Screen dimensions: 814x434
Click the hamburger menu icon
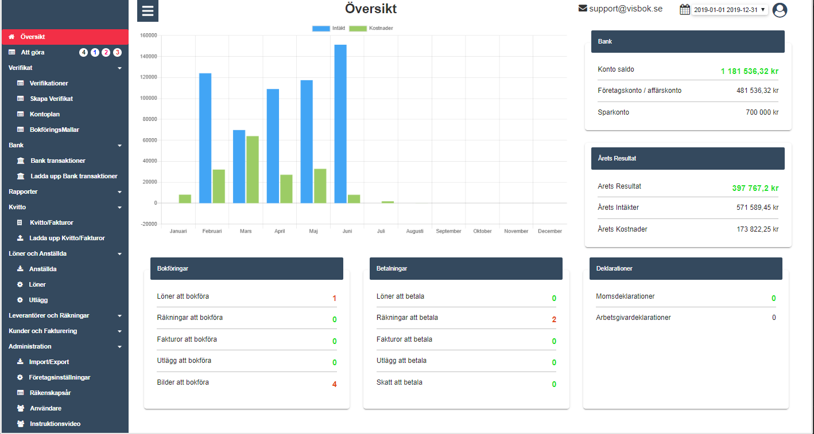[x=148, y=11]
